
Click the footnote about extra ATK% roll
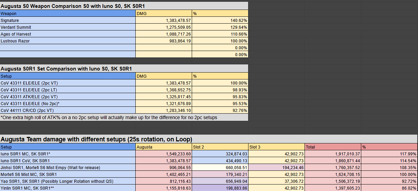[124, 117]
